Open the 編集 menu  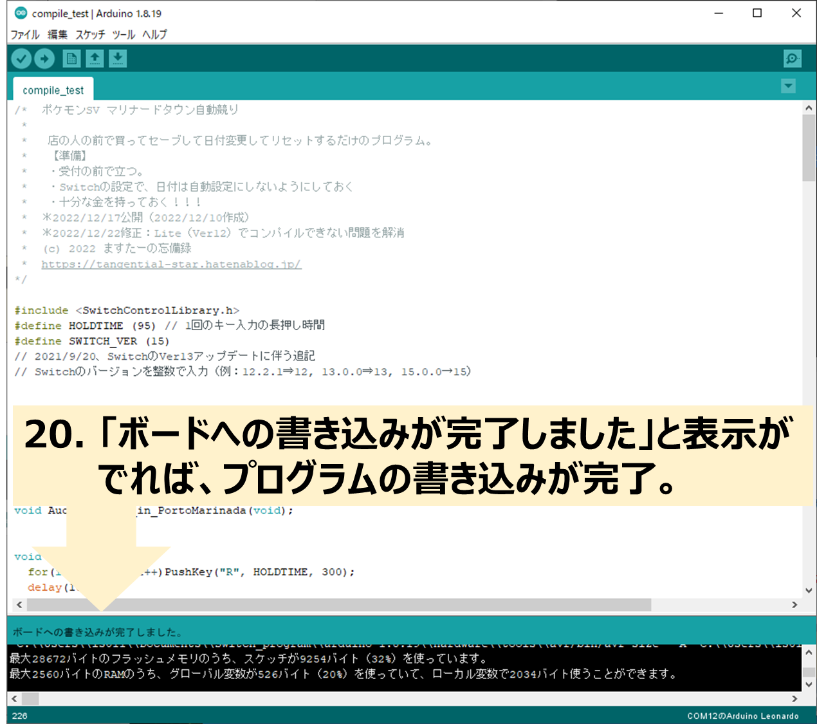point(57,34)
